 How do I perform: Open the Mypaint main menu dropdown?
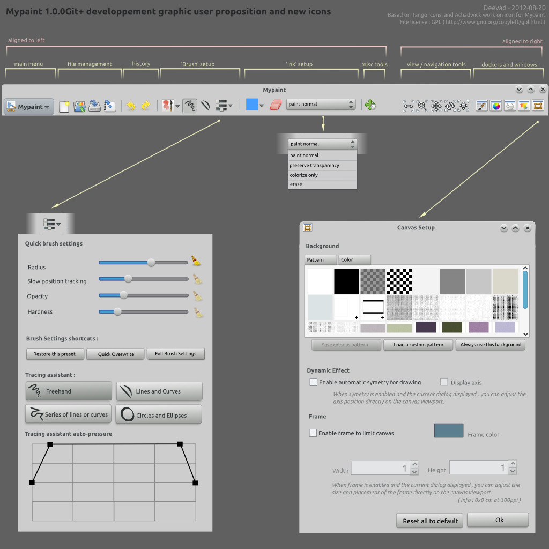point(29,107)
